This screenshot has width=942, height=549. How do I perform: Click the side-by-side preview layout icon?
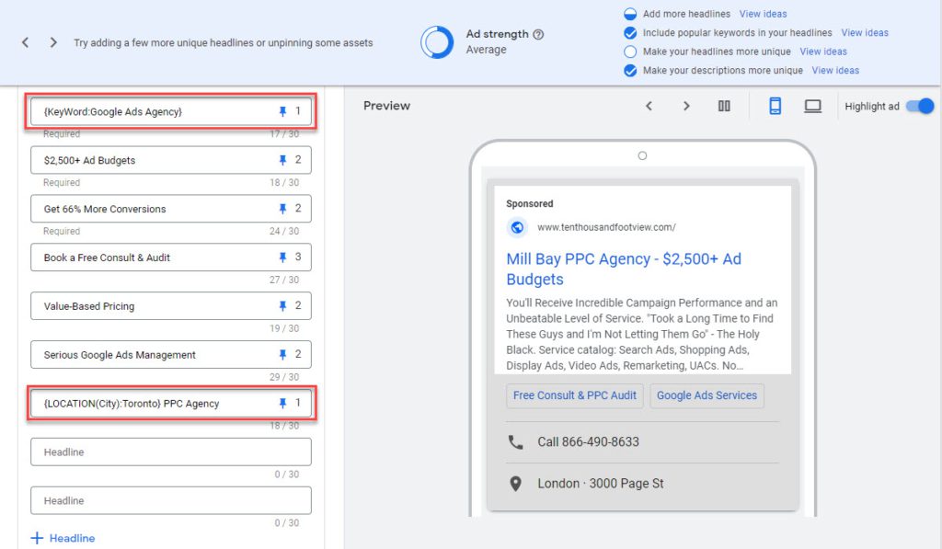click(x=725, y=106)
